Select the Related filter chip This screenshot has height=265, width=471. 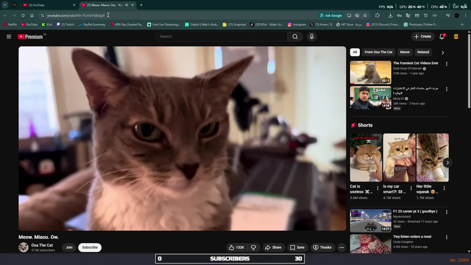(x=423, y=52)
